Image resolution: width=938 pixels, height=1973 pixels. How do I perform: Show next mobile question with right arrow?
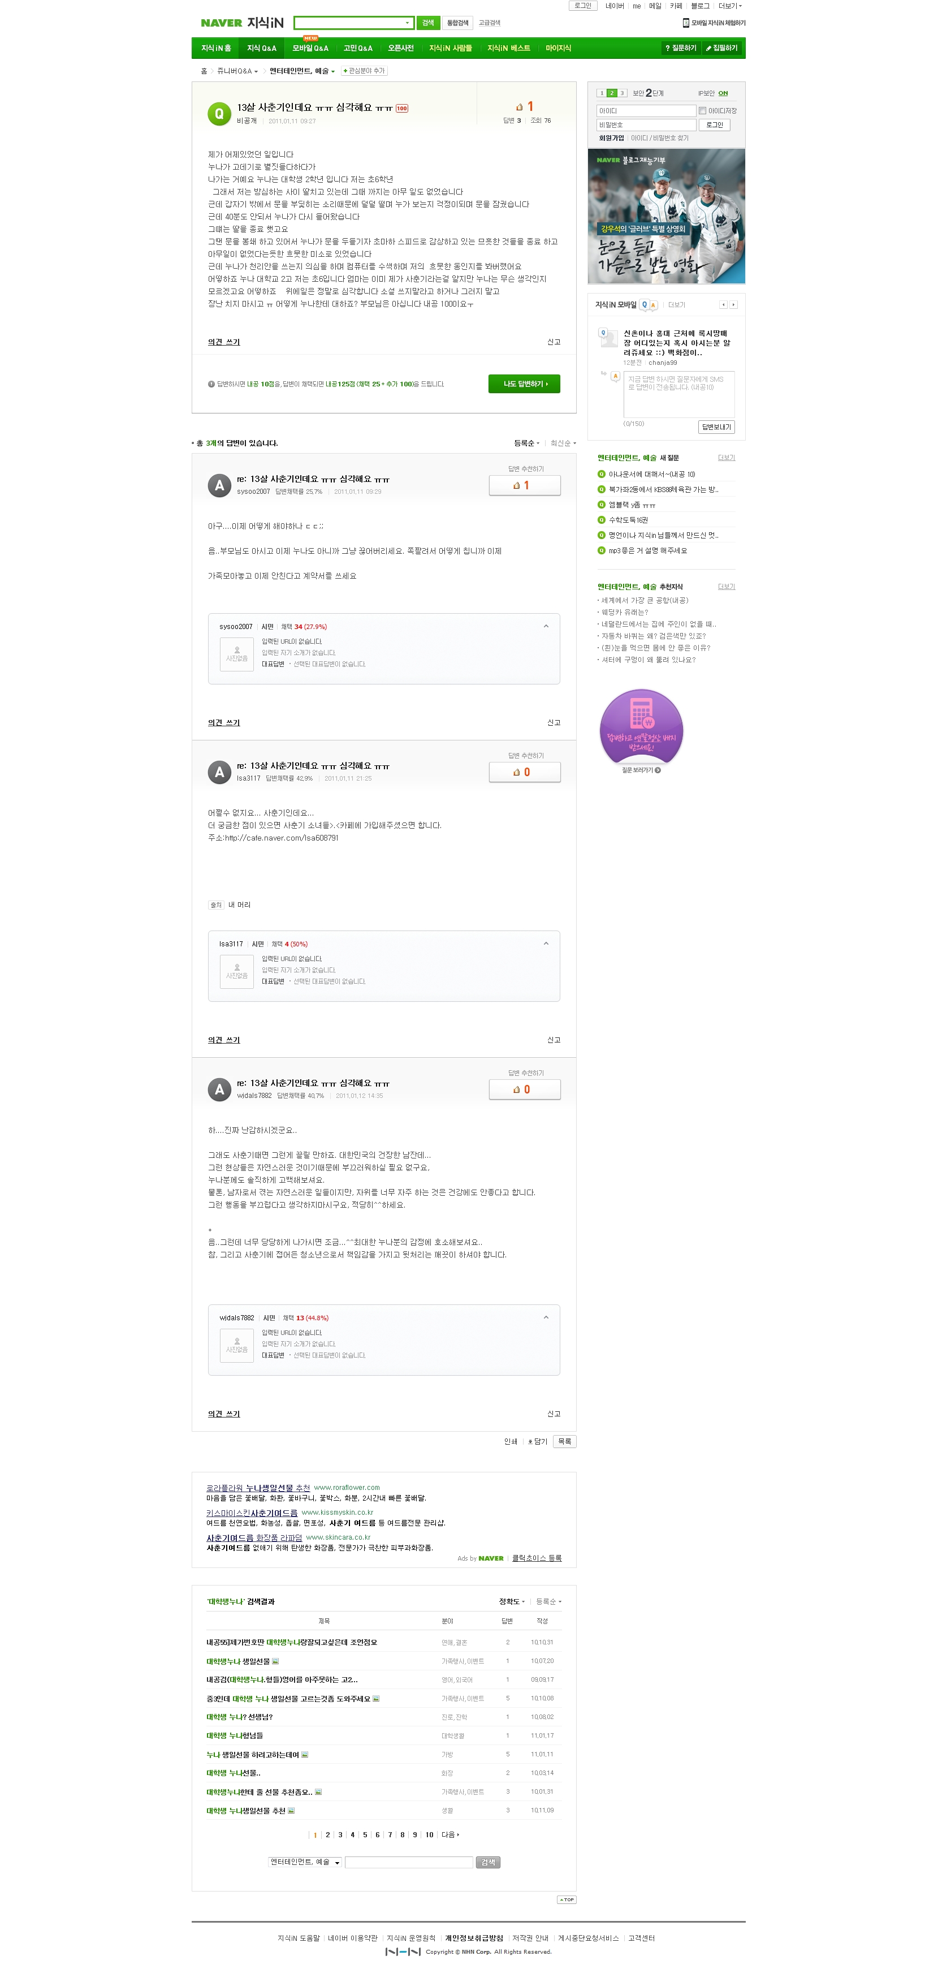coord(733,305)
